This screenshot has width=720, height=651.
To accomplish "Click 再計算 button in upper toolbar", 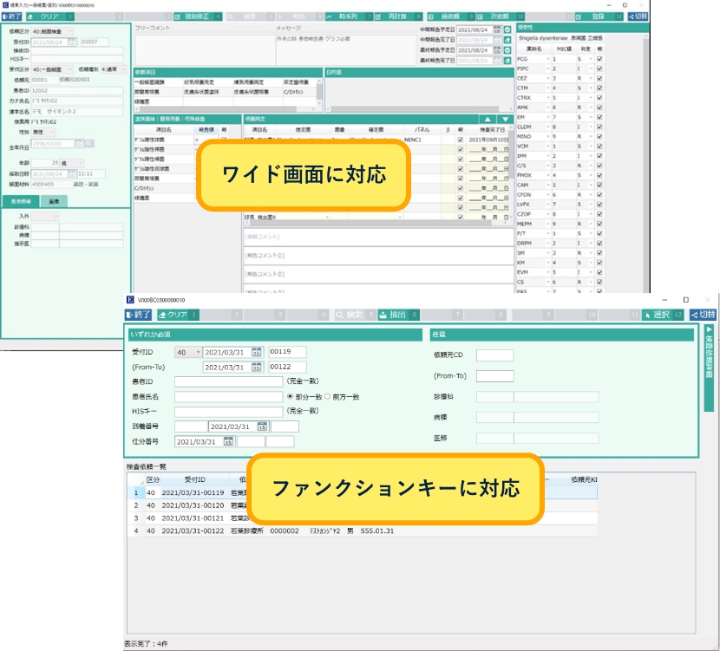I will pos(398,16).
